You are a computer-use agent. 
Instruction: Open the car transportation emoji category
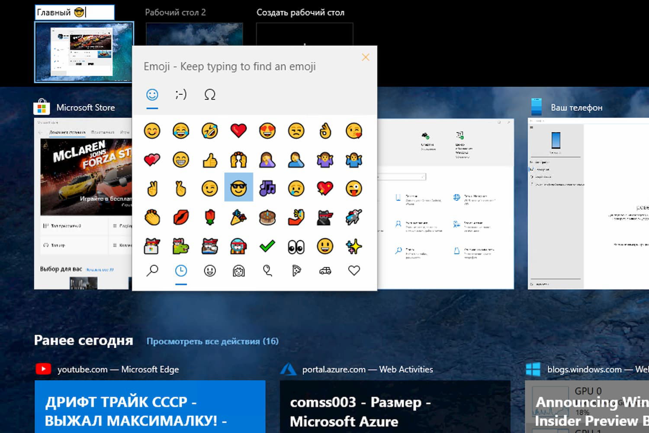tap(325, 271)
